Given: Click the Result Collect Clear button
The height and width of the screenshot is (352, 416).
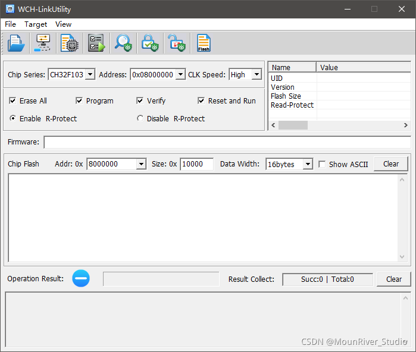Looking at the screenshot, I should 394,279.
